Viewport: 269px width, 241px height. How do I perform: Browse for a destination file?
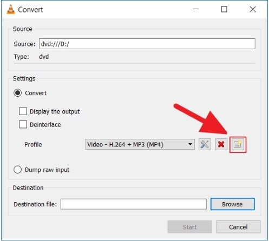233,204
